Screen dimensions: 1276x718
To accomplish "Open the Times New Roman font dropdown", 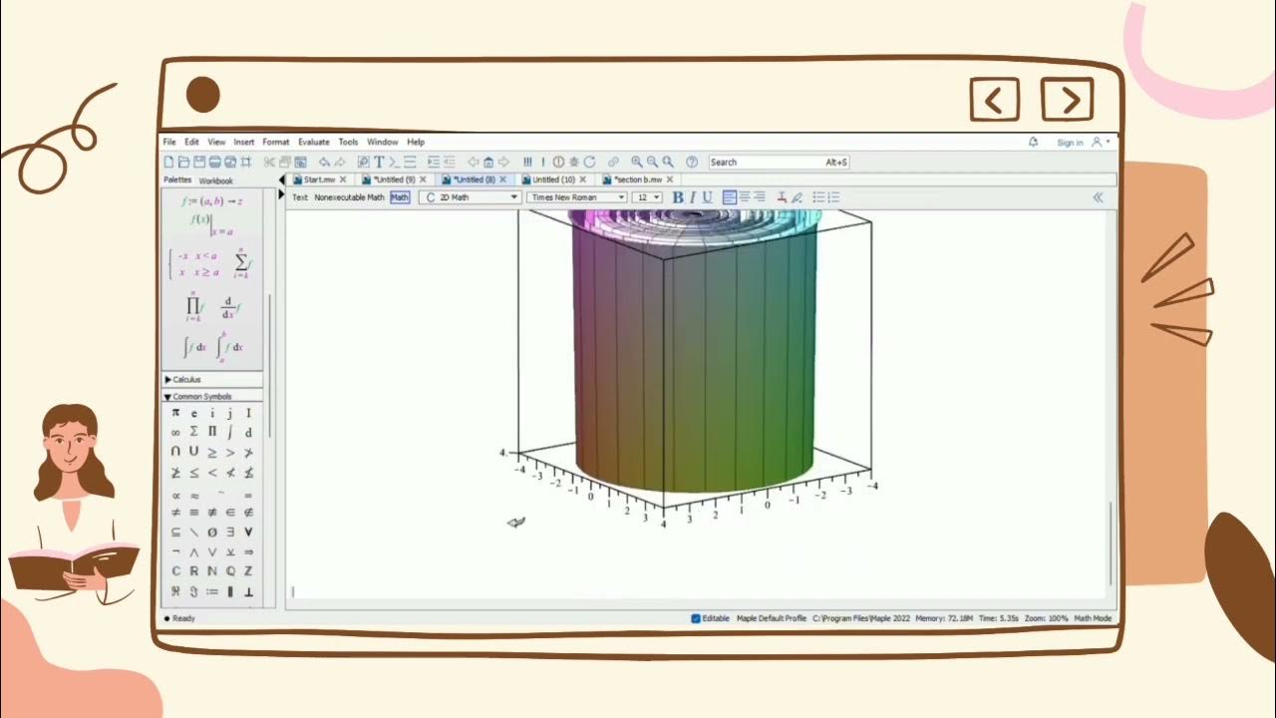I will coord(577,197).
